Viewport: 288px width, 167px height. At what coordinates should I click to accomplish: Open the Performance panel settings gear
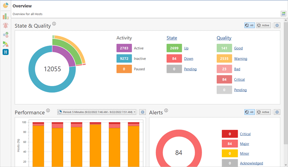pyautogui.click(x=142, y=112)
